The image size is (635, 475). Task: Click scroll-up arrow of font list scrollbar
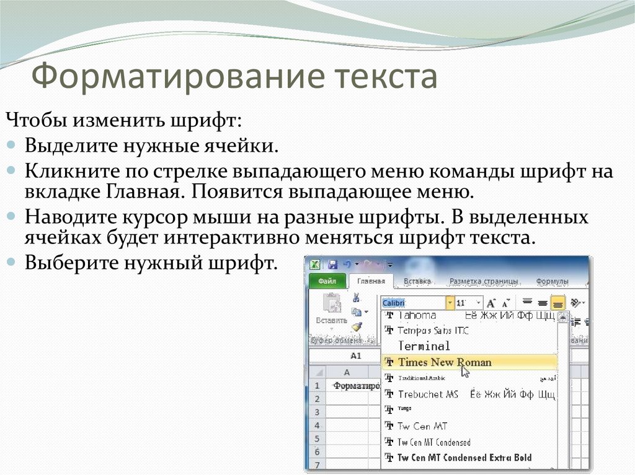pos(562,316)
